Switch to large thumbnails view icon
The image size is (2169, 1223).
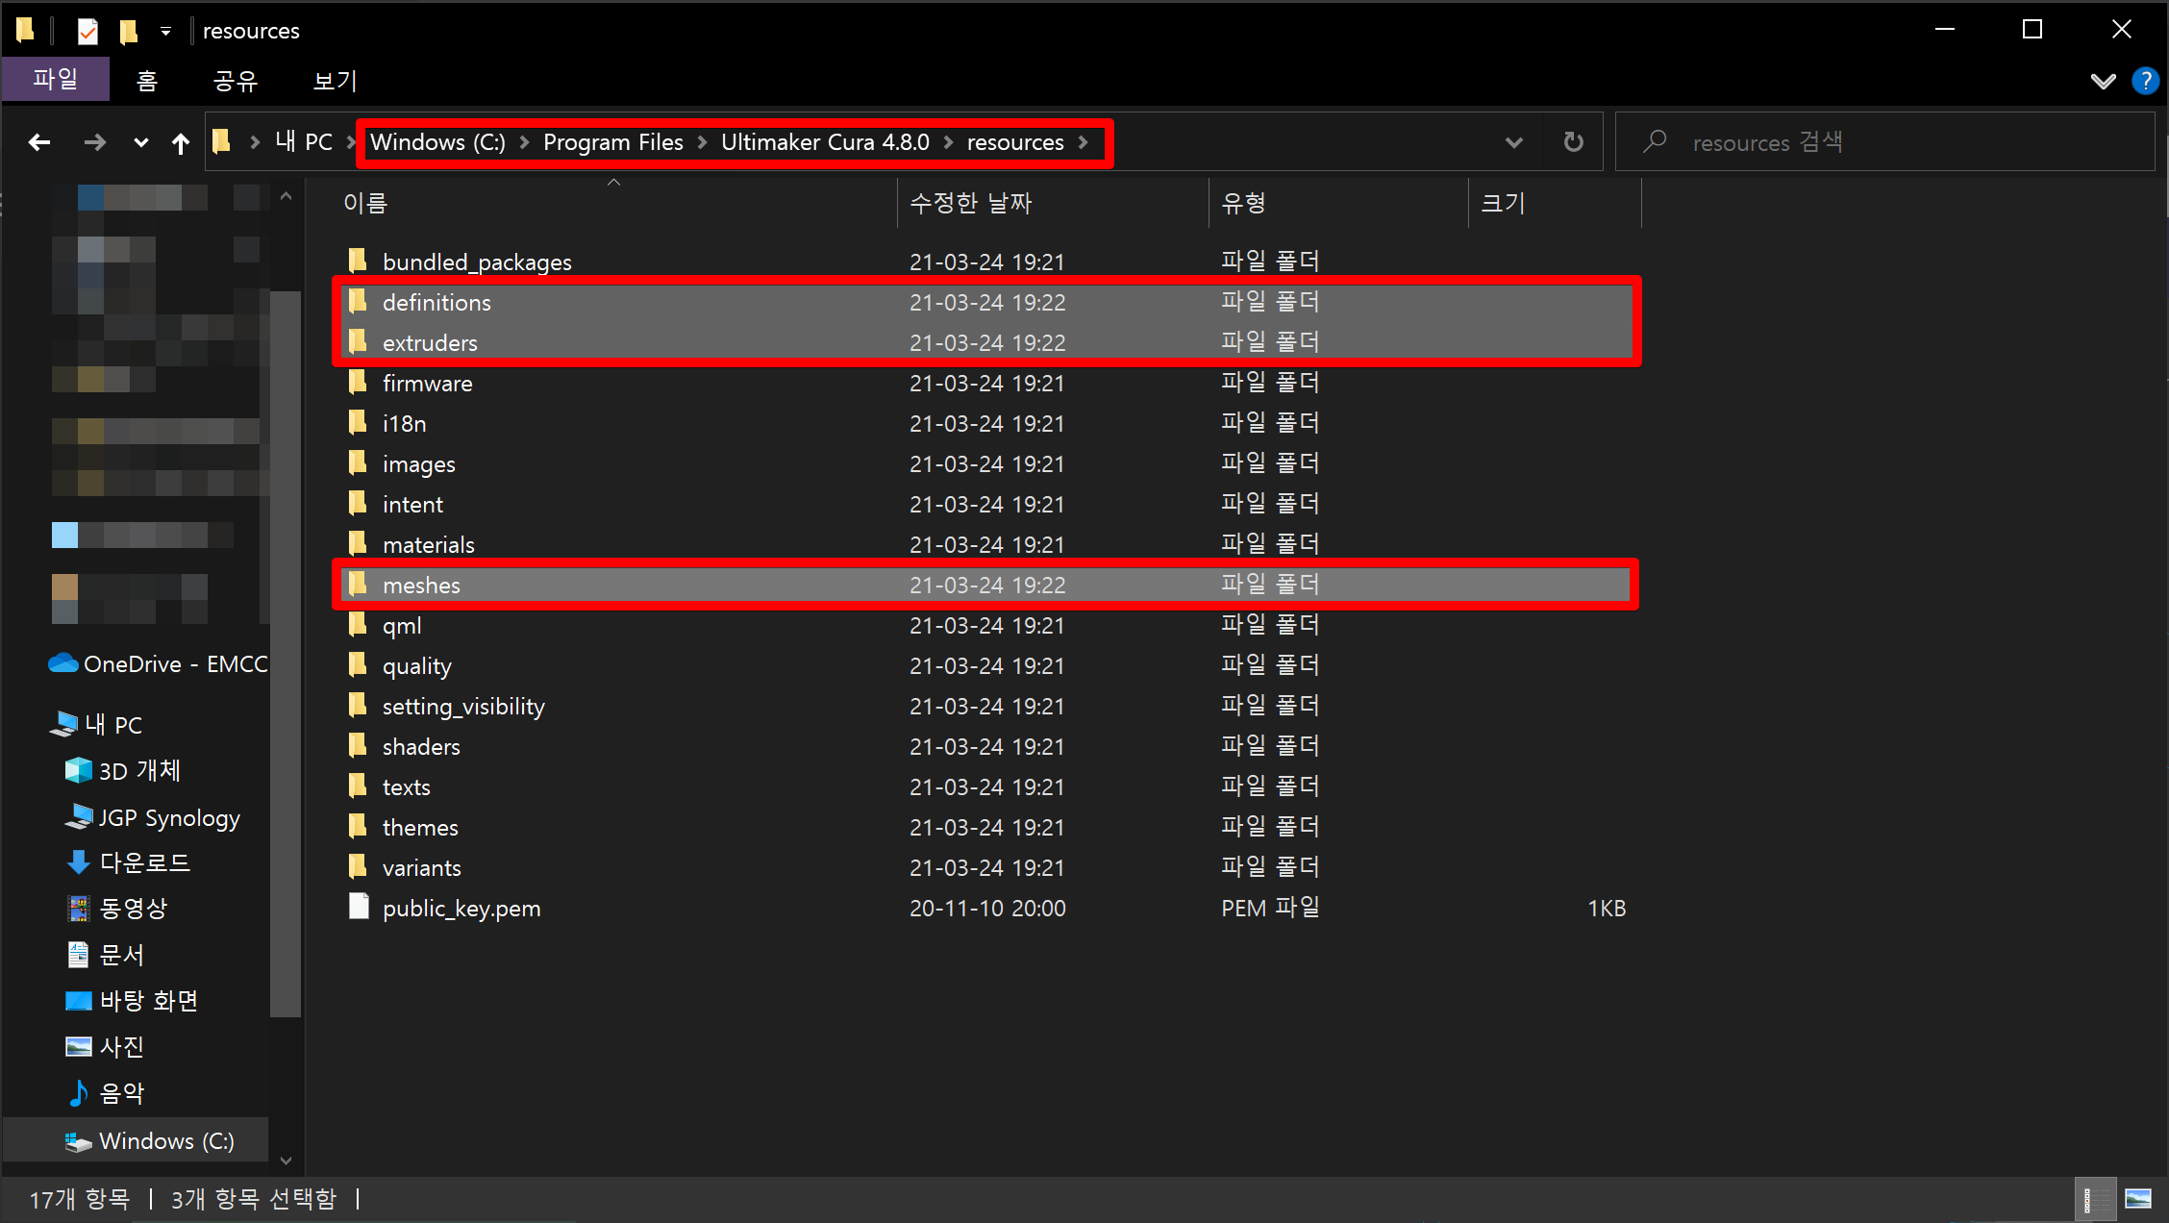pyautogui.click(x=2138, y=1198)
